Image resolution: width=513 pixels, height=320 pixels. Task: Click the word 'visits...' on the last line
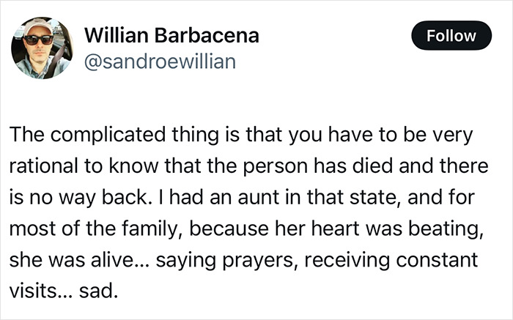[x=40, y=290]
